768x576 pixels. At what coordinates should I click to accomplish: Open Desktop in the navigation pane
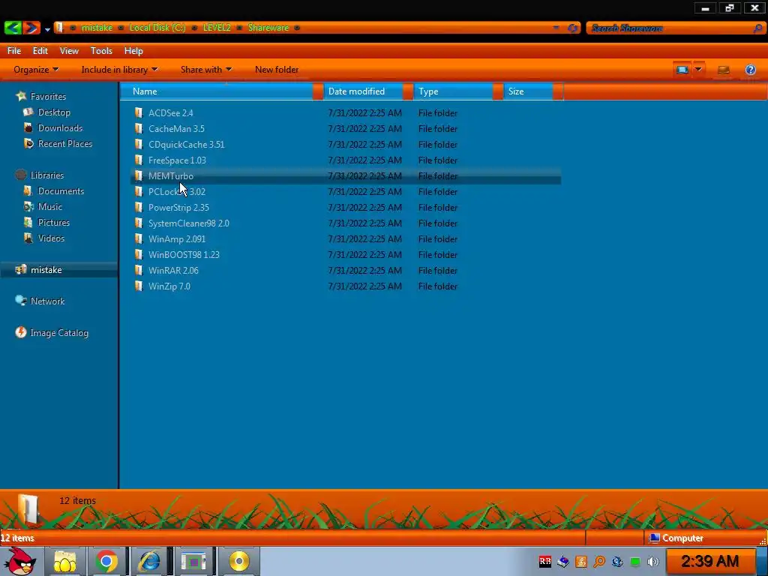click(x=54, y=112)
